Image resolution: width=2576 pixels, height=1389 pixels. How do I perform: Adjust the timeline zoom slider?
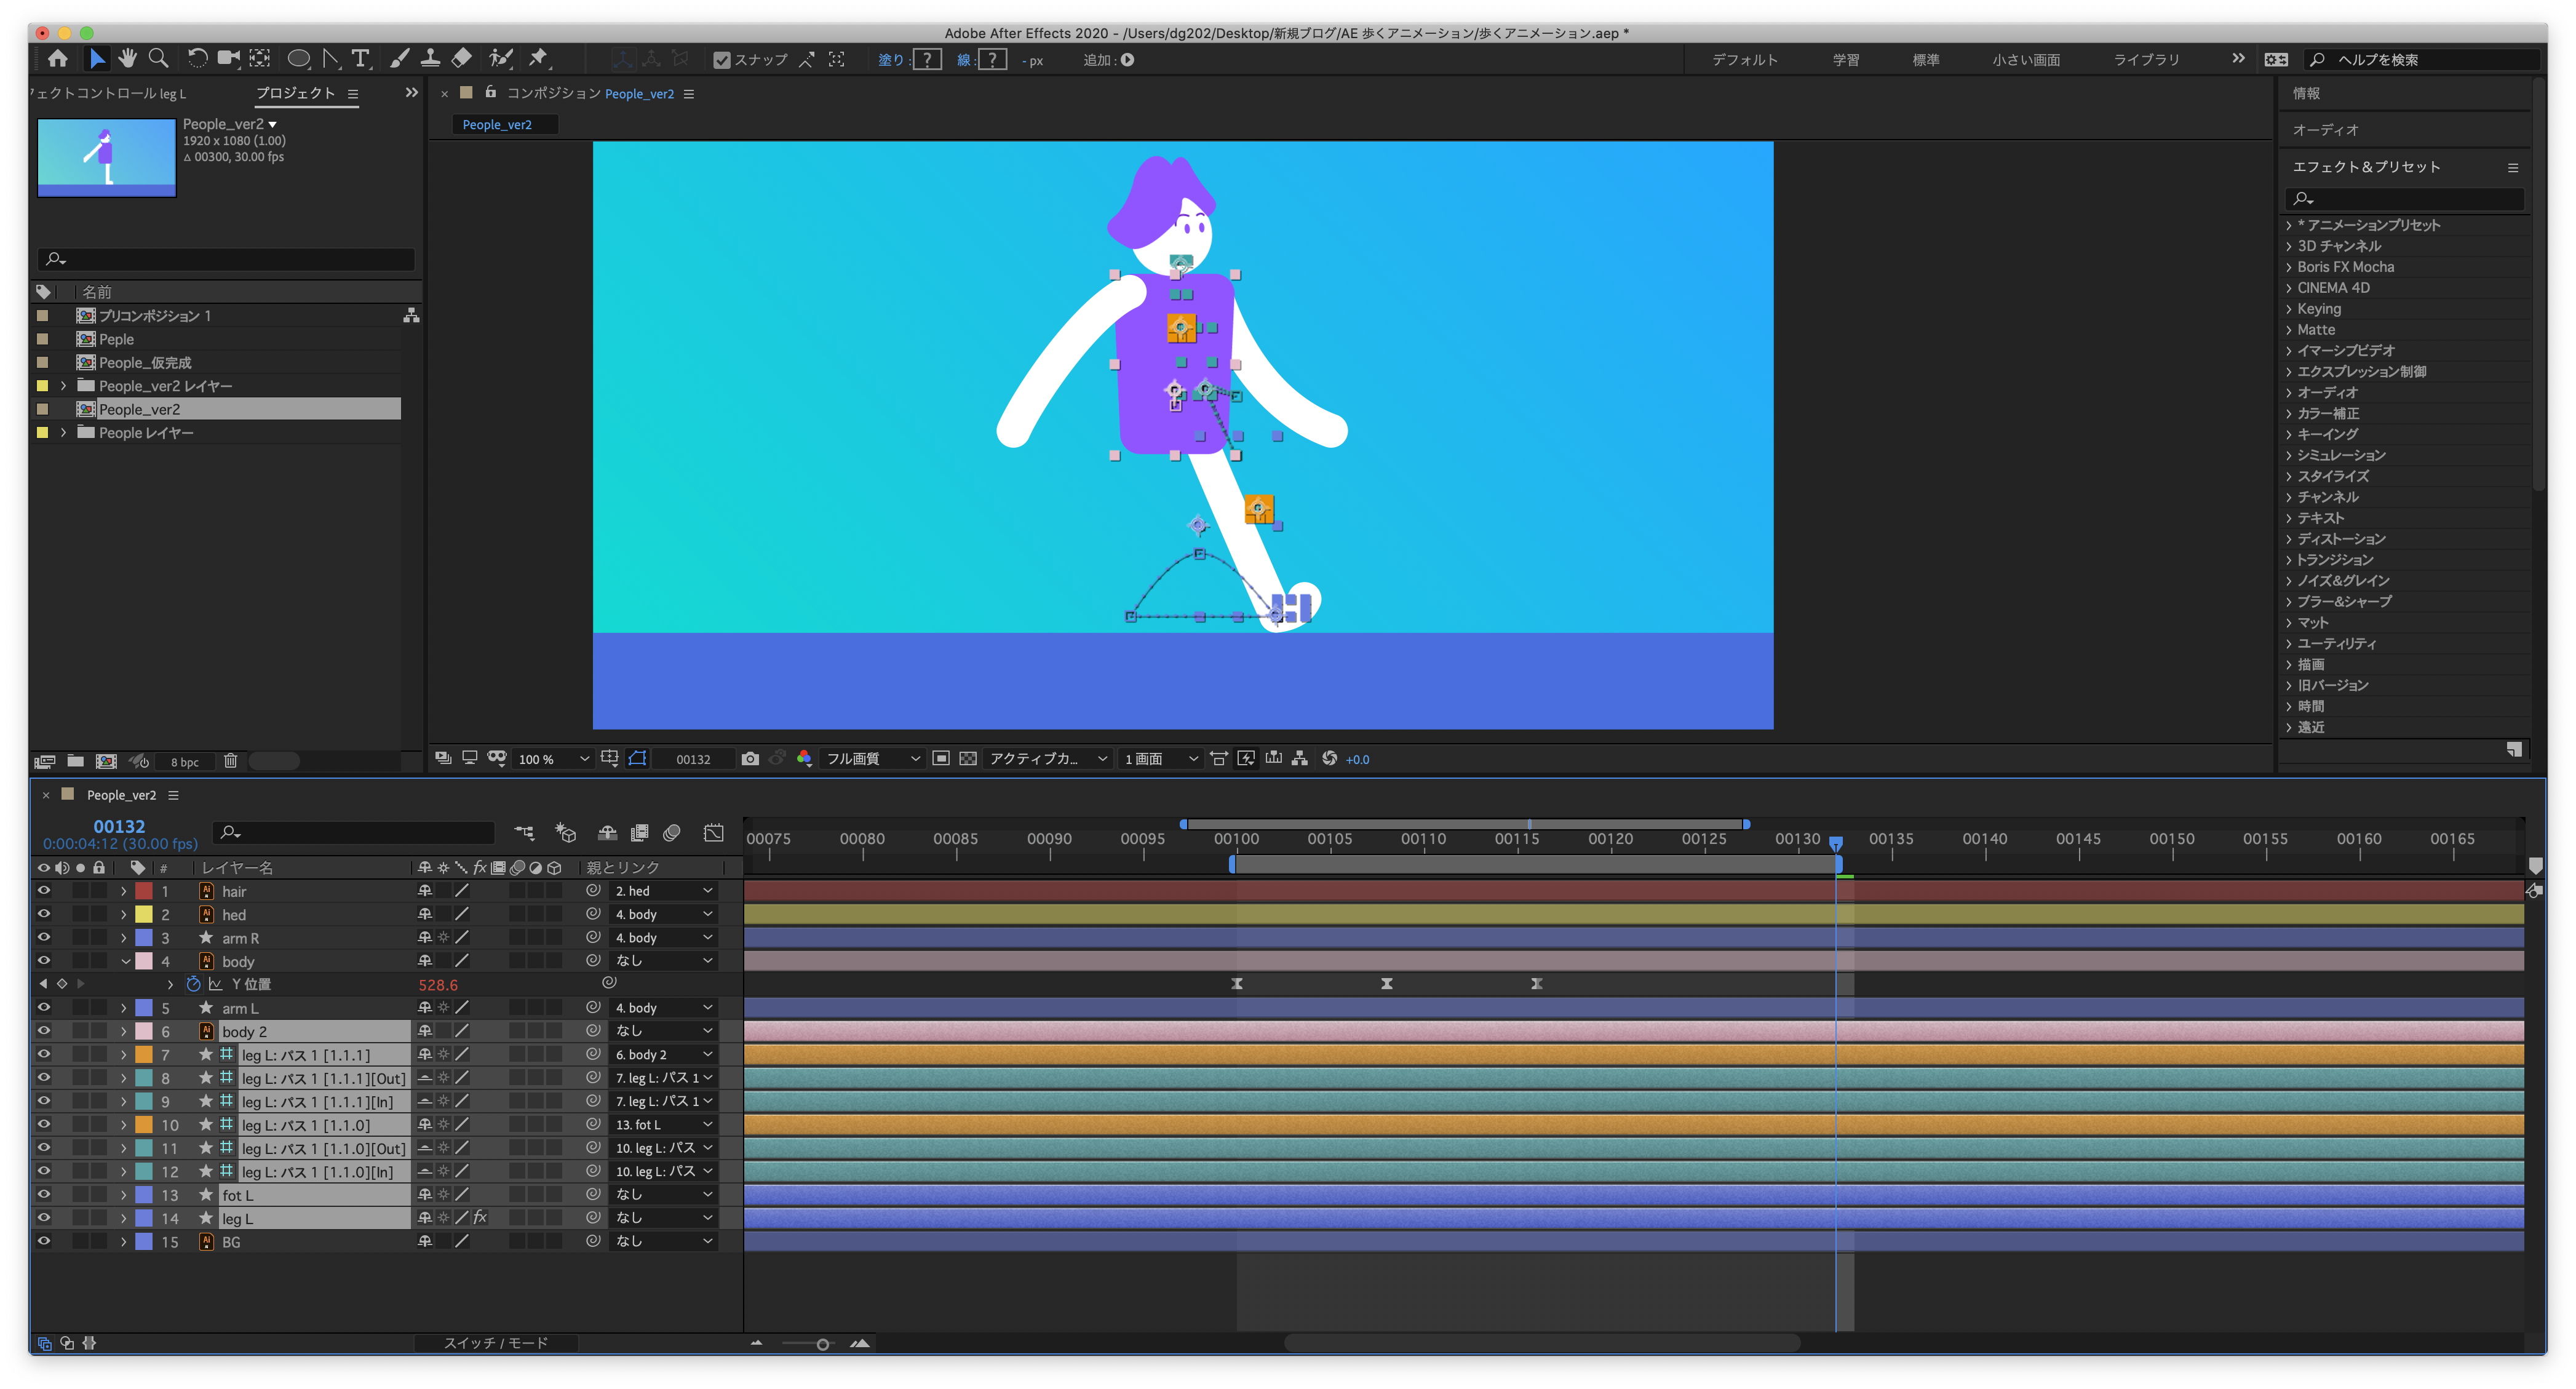click(822, 1344)
